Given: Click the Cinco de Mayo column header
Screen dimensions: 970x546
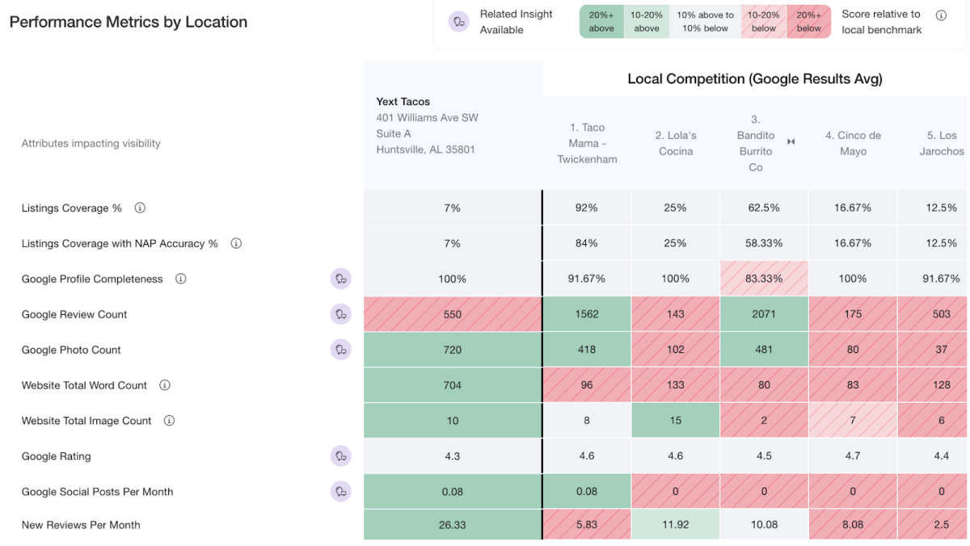Looking at the screenshot, I should [853, 143].
